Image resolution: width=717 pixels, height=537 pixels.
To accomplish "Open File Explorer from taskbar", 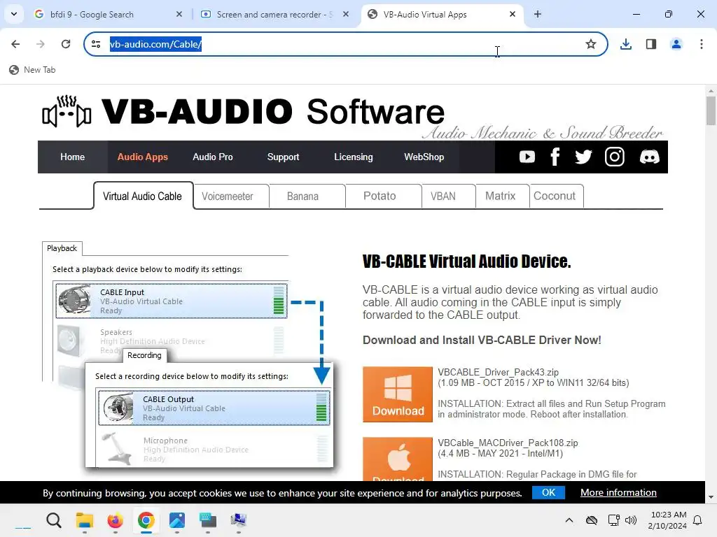I will click(x=85, y=520).
